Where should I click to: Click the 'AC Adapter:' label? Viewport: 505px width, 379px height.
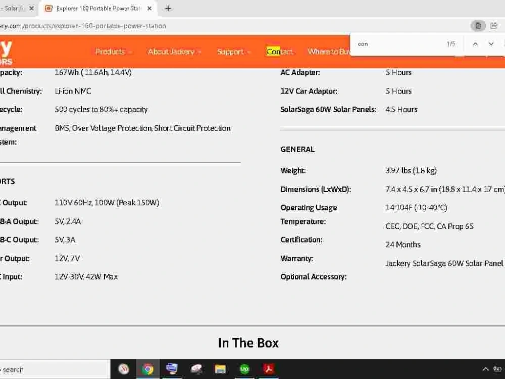point(300,72)
